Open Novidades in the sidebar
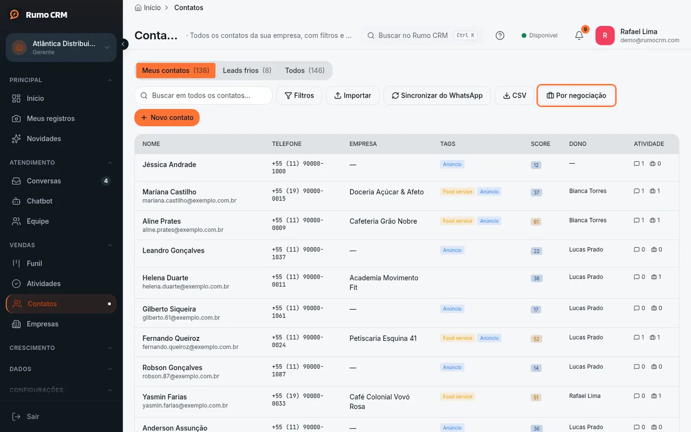 click(61, 139)
